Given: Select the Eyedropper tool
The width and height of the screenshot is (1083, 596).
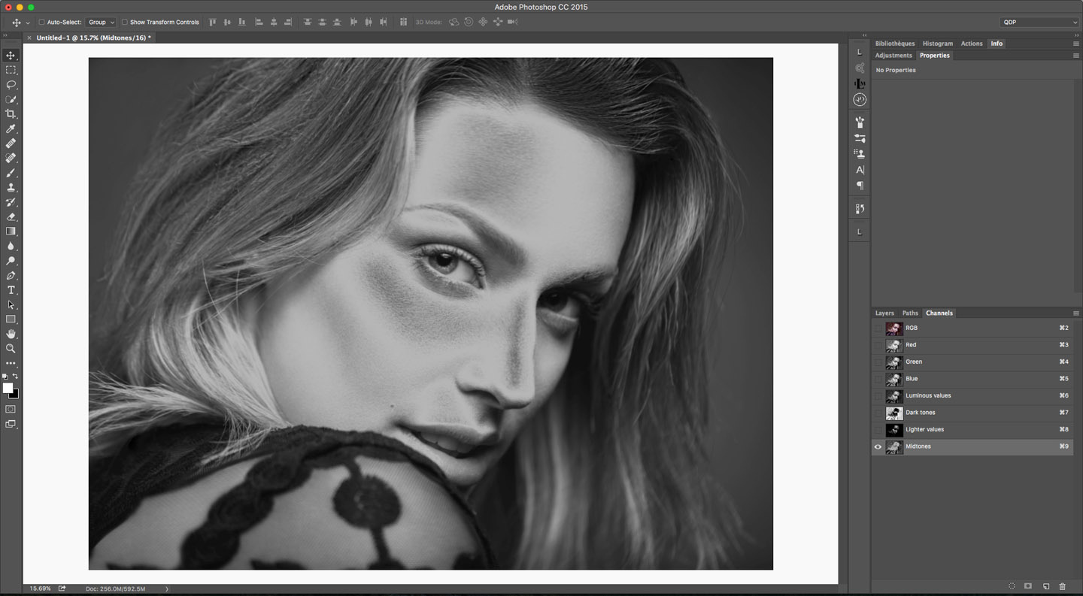Looking at the screenshot, I should (11, 129).
